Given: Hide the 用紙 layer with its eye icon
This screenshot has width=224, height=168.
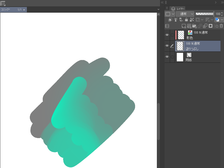Looking at the screenshot, I should click(167, 57).
